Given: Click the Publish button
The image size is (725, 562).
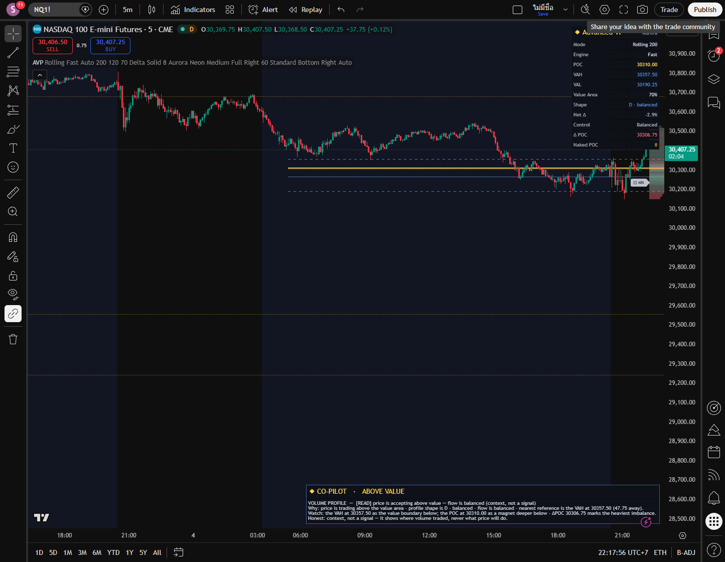Looking at the screenshot, I should 705,10.
